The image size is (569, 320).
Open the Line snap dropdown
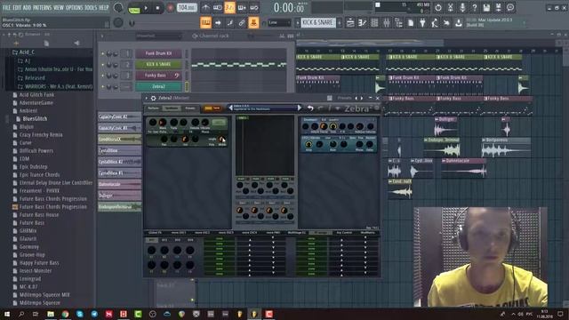click(279, 23)
